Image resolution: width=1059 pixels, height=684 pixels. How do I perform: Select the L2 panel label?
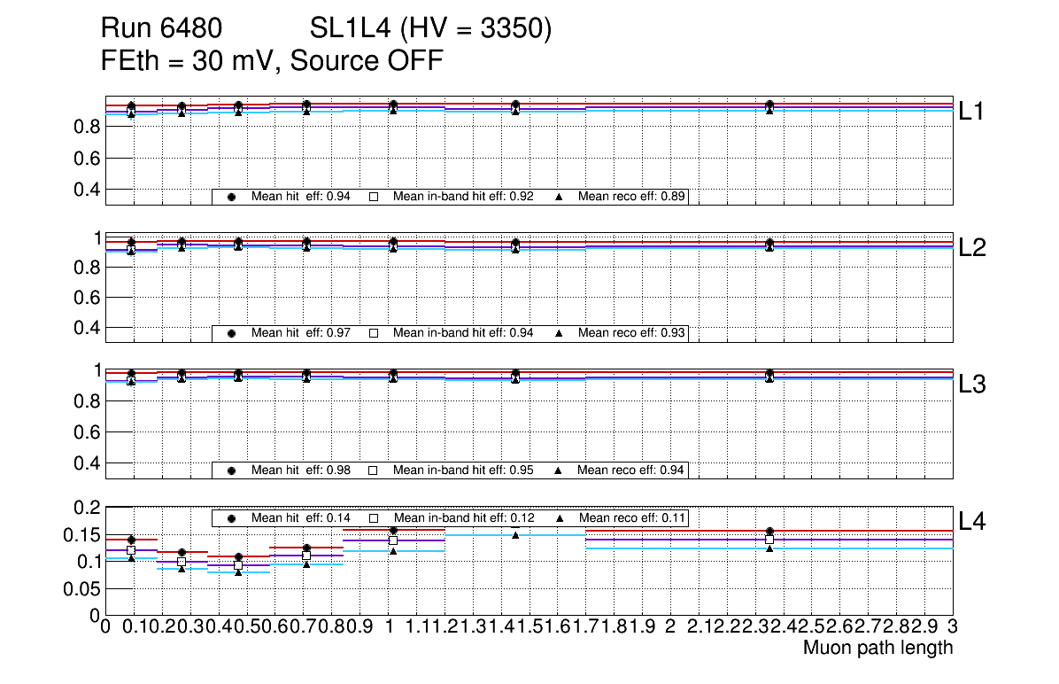(972, 248)
